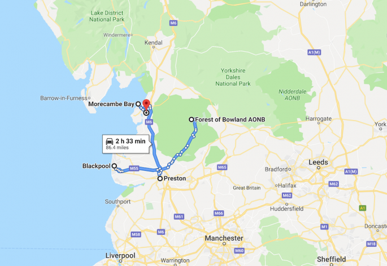Click the Forest of Bowland AONB waypoint circle
The width and height of the screenshot is (387, 266).
click(x=192, y=119)
